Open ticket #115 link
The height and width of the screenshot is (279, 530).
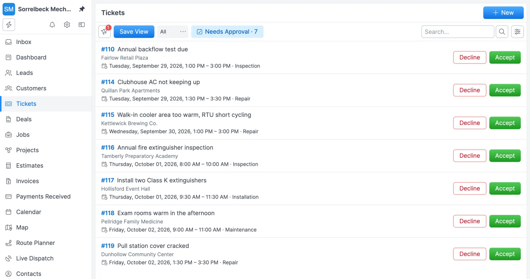pyautogui.click(x=108, y=115)
